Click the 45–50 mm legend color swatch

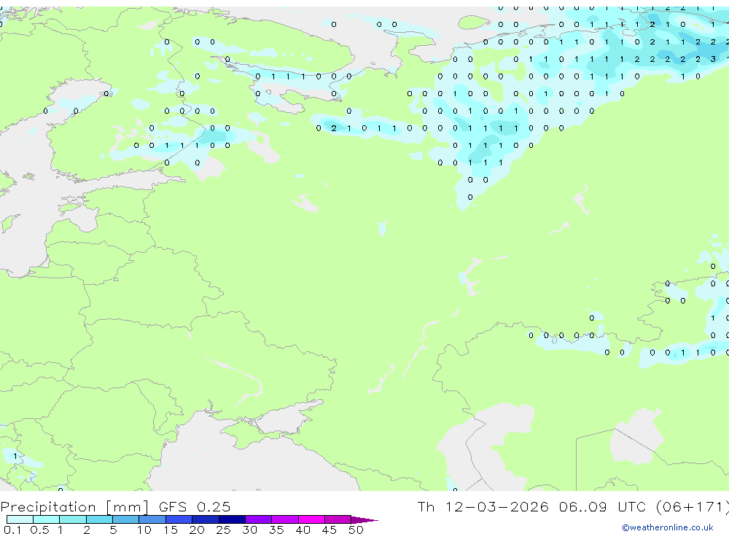338,519
